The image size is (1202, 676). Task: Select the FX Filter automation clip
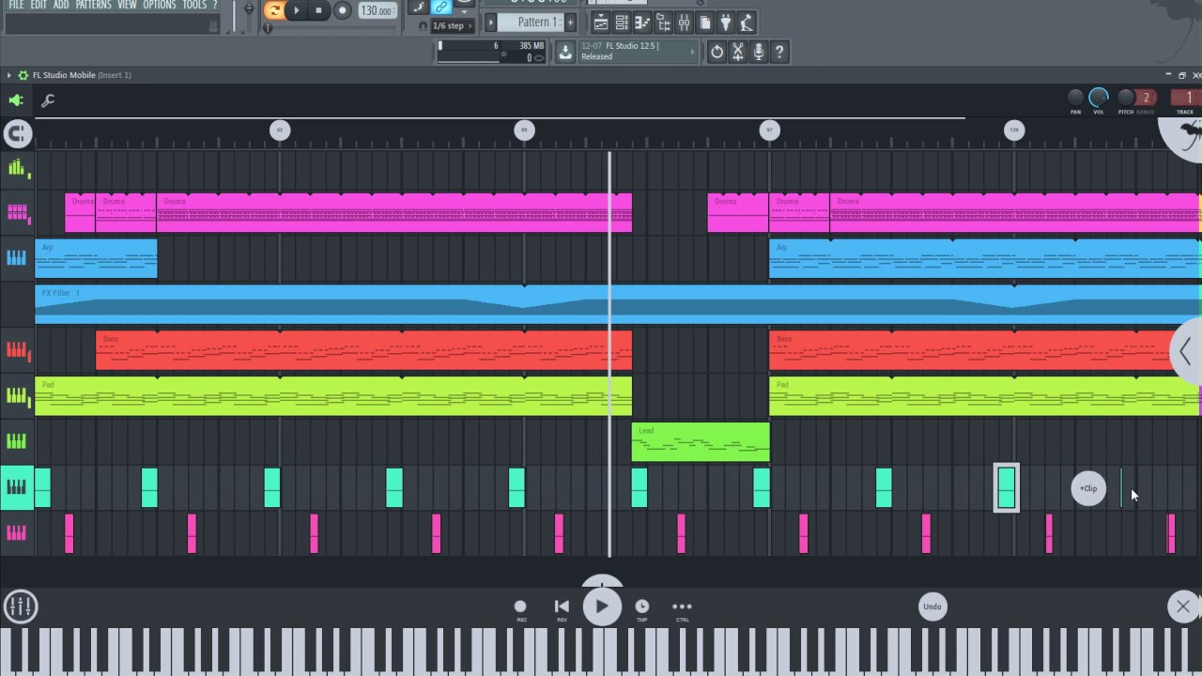click(618, 304)
